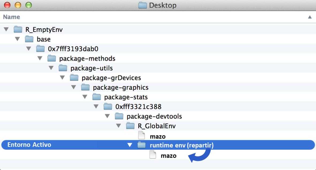Click the Entorno Activo label
This screenshot has height=170, width=316.
29,145
